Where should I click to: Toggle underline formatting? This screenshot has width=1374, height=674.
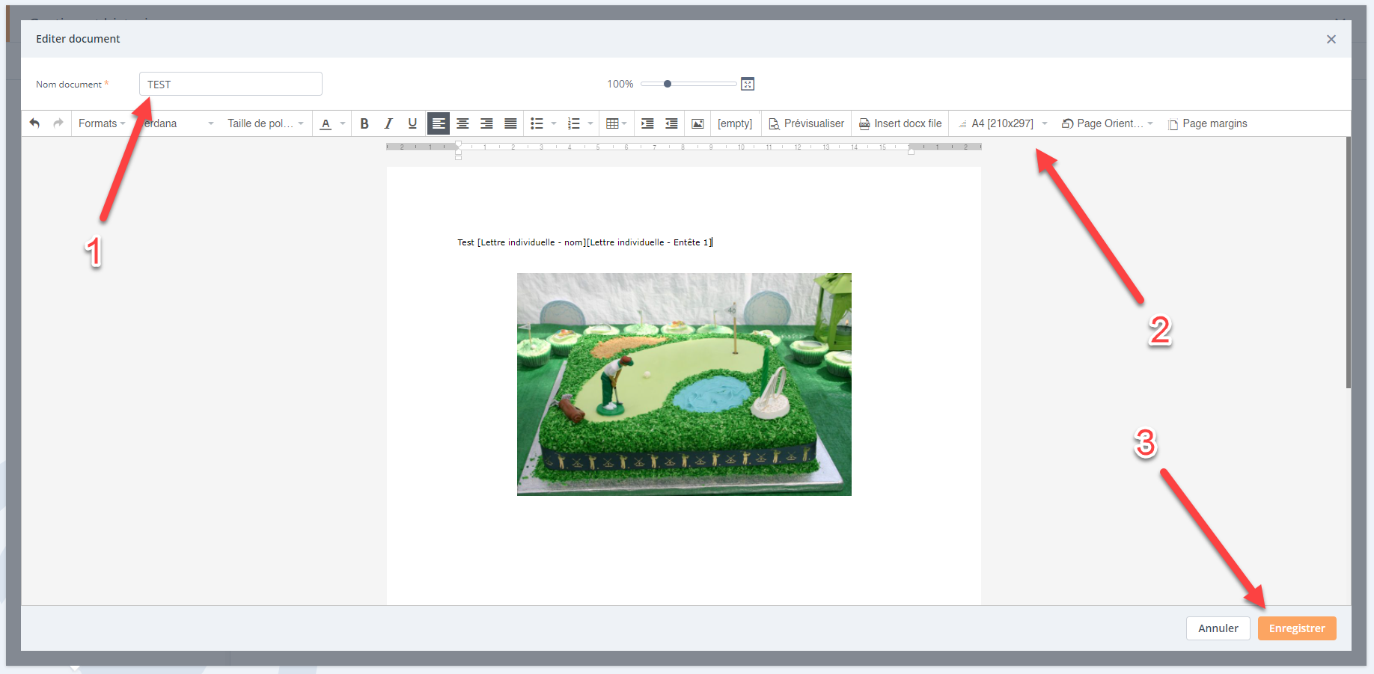point(412,123)
